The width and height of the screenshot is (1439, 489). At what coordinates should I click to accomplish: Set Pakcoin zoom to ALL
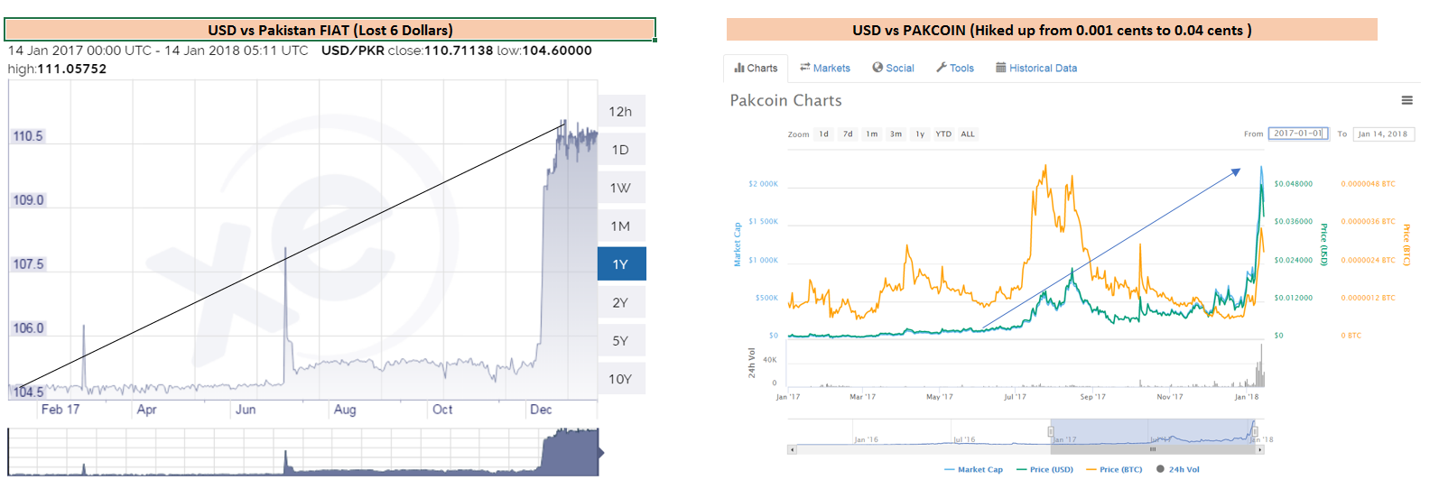click(x=968, y=134)
